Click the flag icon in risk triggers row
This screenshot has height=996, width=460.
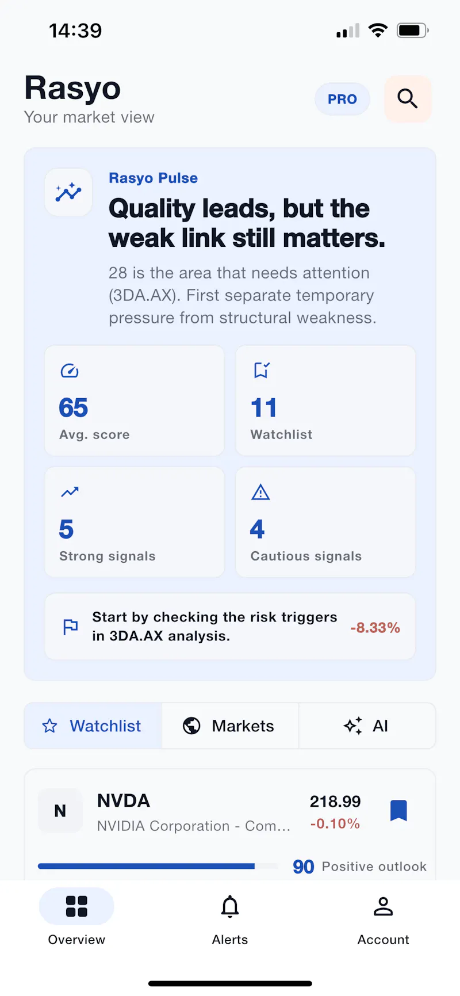coord(70,627)
